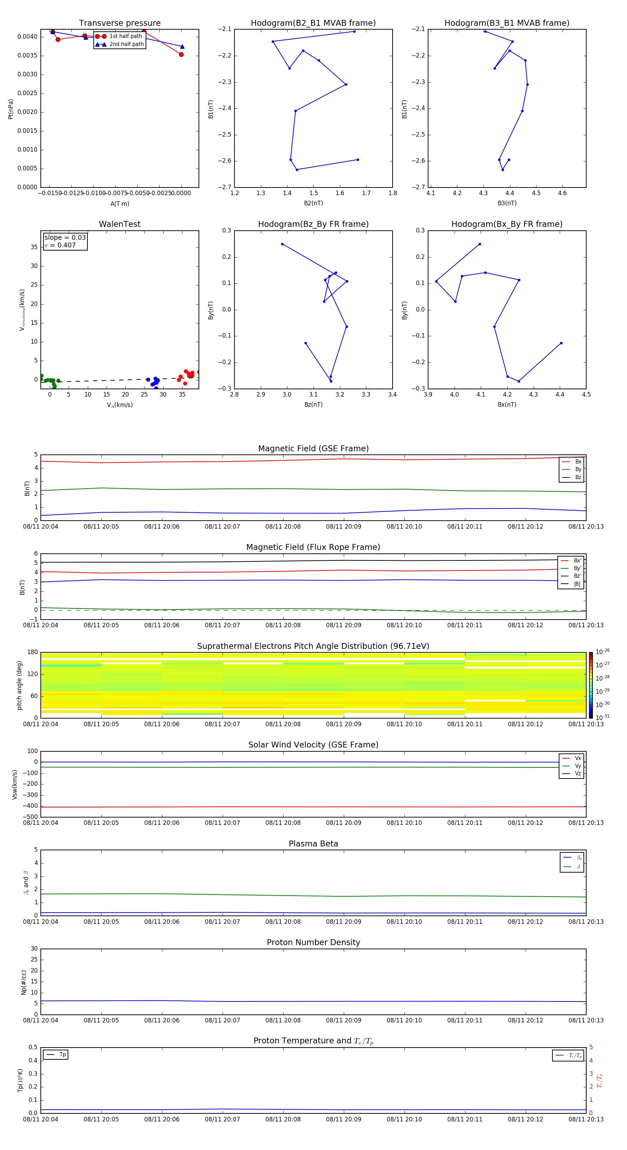Select the 10^-26 colorbar tick label
627x1150 pixels.
pyautogui.click(x=603, y=652)
